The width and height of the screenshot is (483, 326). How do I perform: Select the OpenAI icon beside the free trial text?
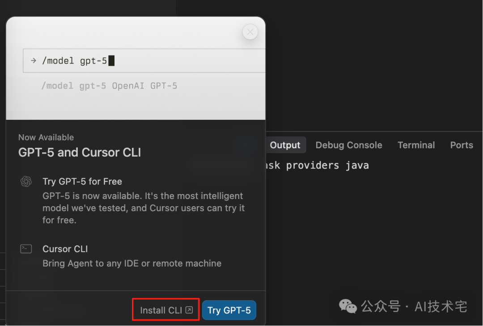(x=26, y=182)
